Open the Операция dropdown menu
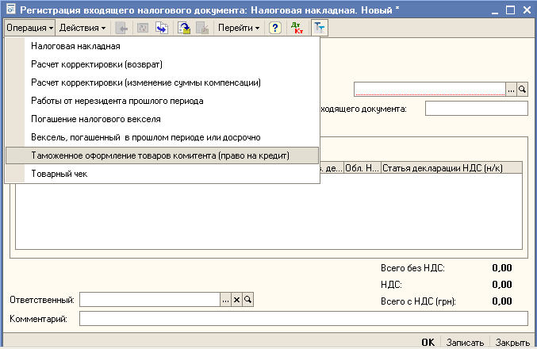537x349 pixels. point(30,28)
